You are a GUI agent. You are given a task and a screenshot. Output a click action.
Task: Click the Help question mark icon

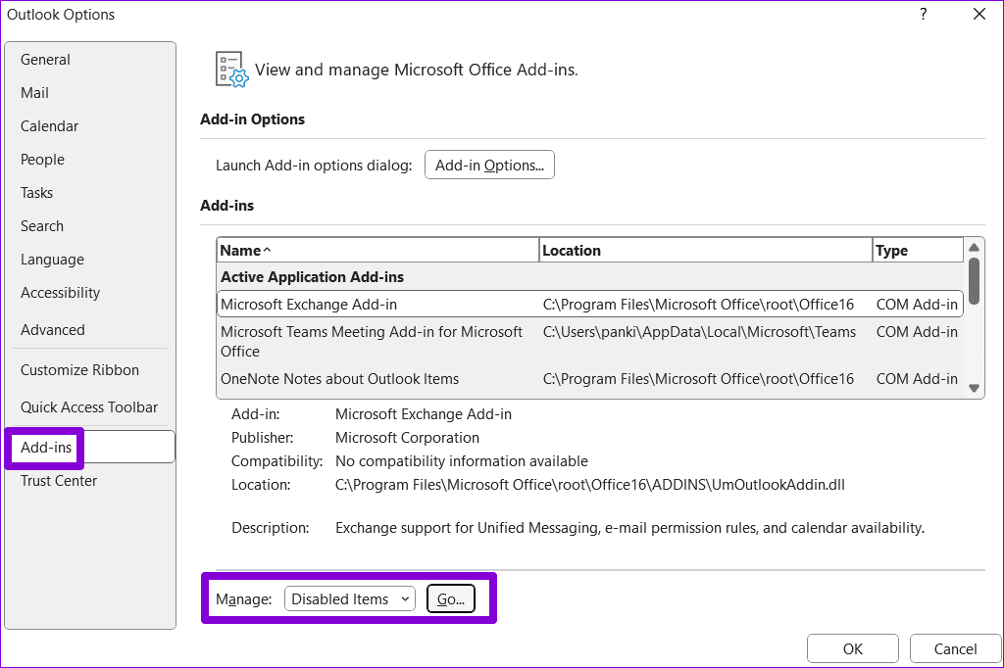pyautogui.click(x=923, y=14)
